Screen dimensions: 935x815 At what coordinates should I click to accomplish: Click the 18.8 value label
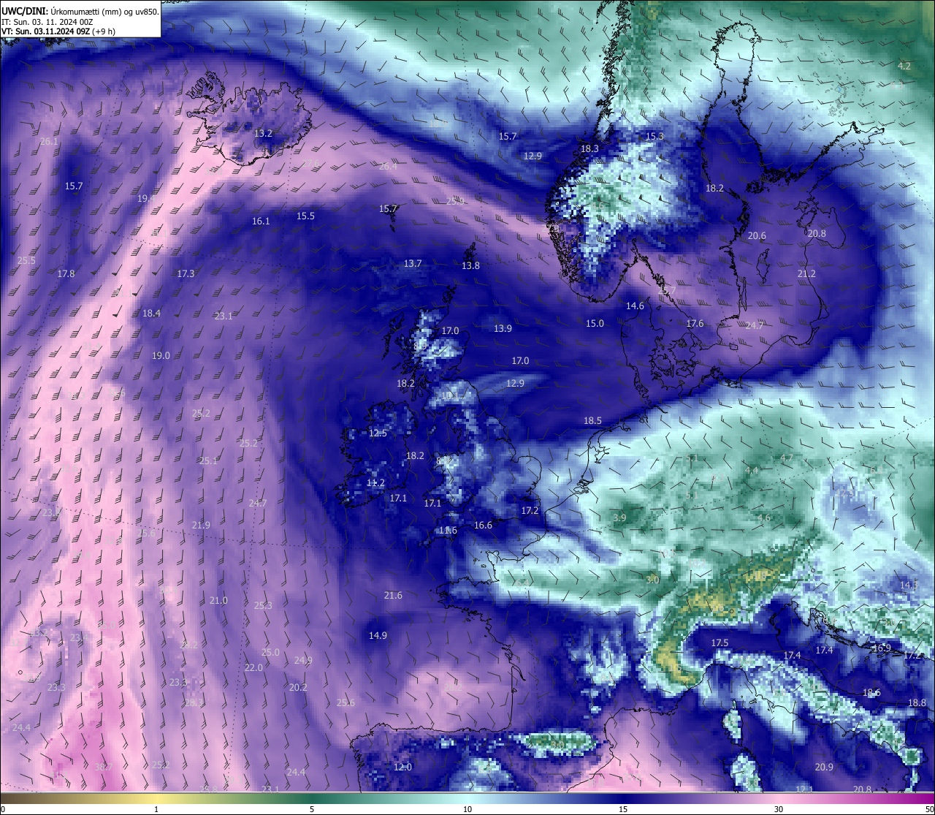click(x=917, y=702)
